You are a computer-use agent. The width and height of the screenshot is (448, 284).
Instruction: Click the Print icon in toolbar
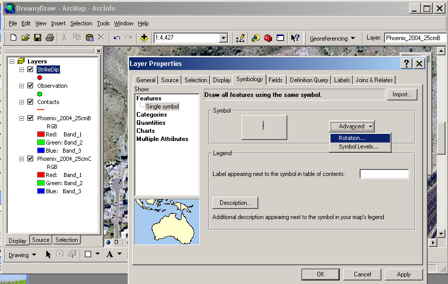[50, 38]
